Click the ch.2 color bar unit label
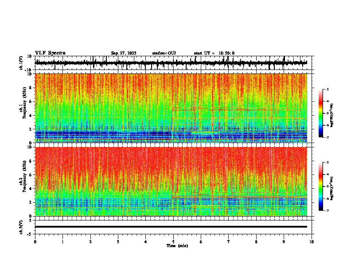The width and height of the screenshot is (351, 271). [332, 188]
